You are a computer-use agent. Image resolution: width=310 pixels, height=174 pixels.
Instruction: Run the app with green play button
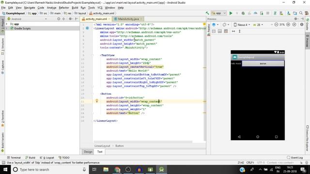[x=231, y=13]
